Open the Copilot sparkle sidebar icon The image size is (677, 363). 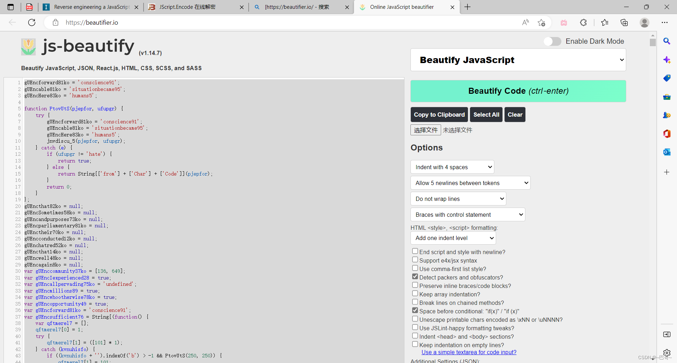click(667, 60)
